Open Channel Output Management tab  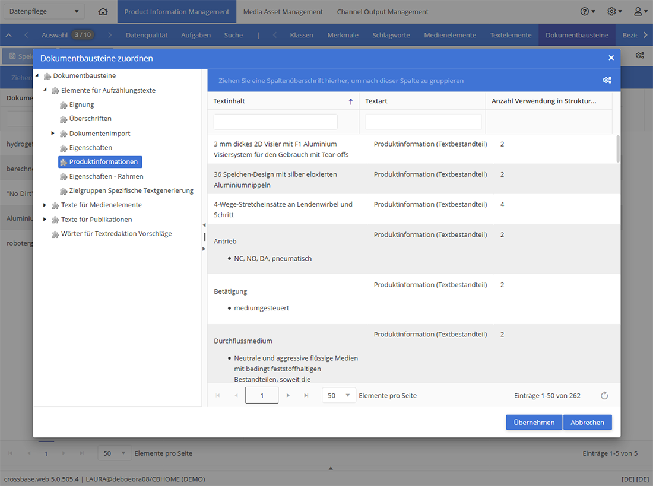(382, 12)
